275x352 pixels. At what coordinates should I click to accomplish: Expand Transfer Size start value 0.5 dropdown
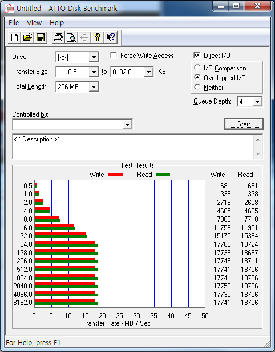point(94,72)
